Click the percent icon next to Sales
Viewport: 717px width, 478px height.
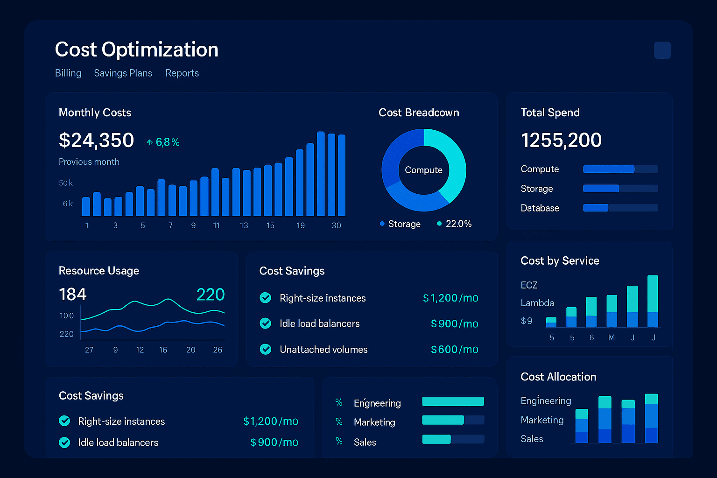tap(339, 442)
